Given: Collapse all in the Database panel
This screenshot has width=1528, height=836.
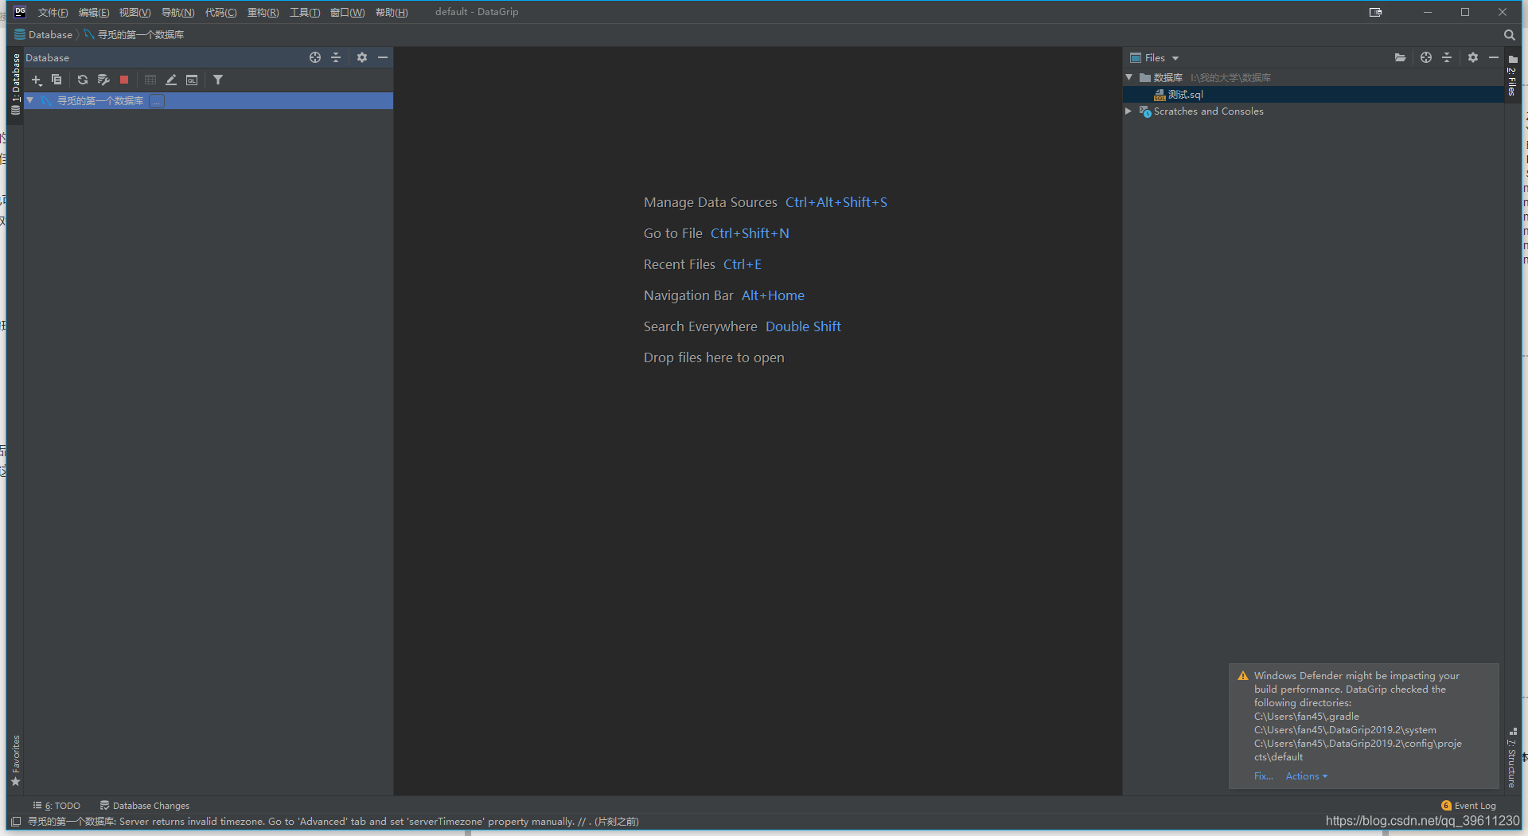Looking at the screenshot, I should pos(336,57).
